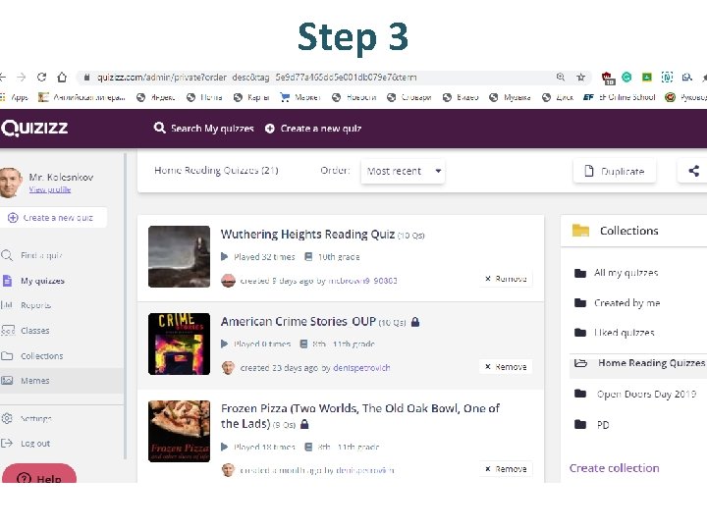Click author link denispetrovich on Crime Stories
Viewport: 707px width, 530px height.
click(x=361, y=368)
